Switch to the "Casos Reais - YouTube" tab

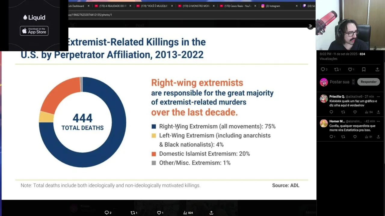click(236, 6)
